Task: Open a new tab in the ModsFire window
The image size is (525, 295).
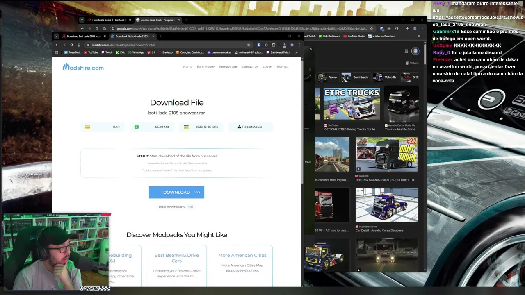Action: [160, 36]
